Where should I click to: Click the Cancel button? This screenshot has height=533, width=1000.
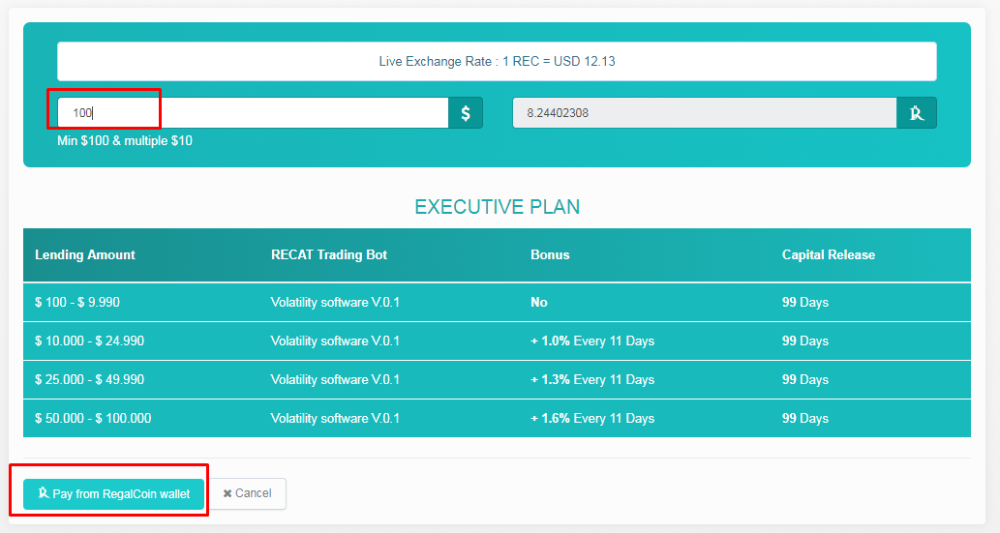(x=248, y=493)
